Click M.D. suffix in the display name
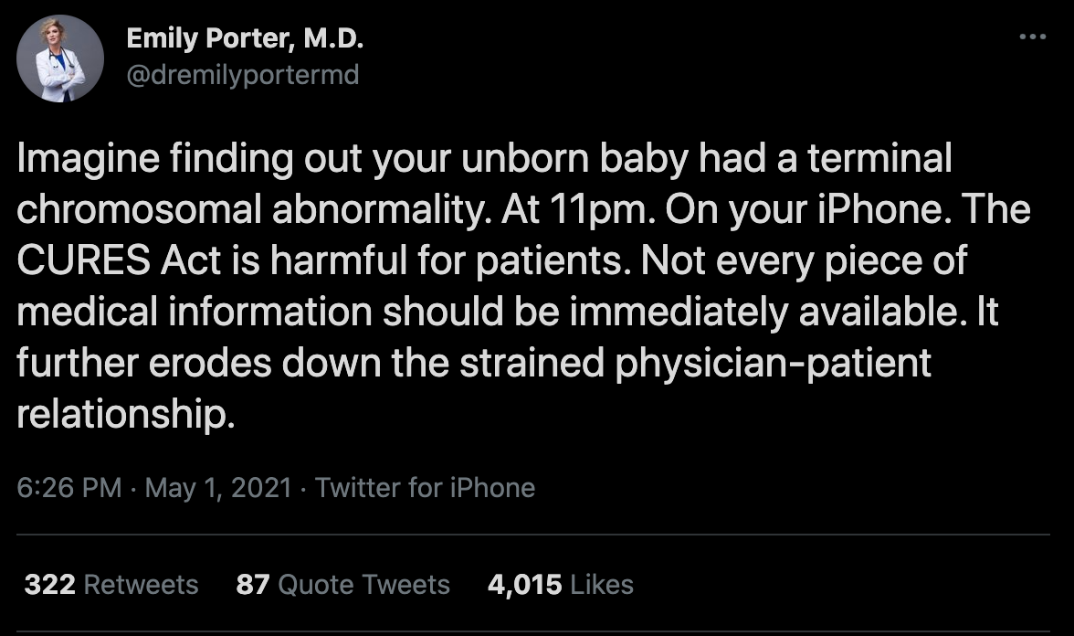 [333, 38]
